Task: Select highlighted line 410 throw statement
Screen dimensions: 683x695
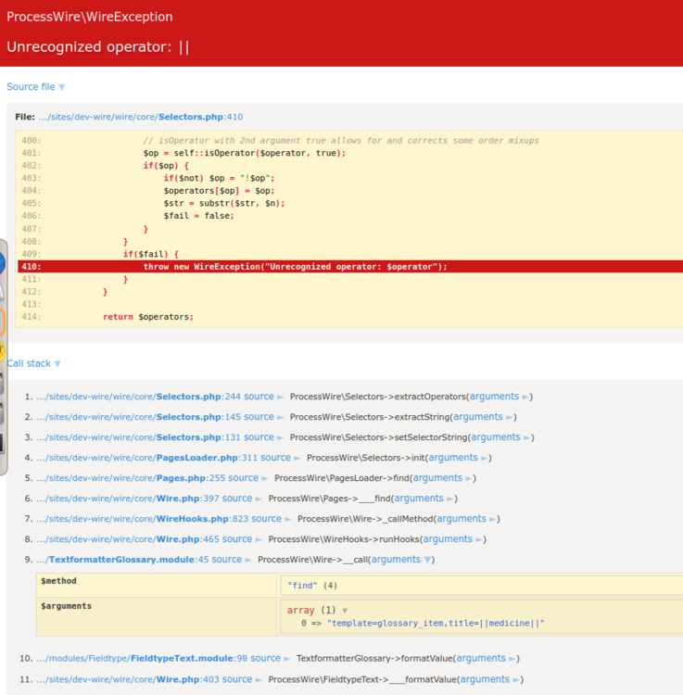Action: (350, 267)
